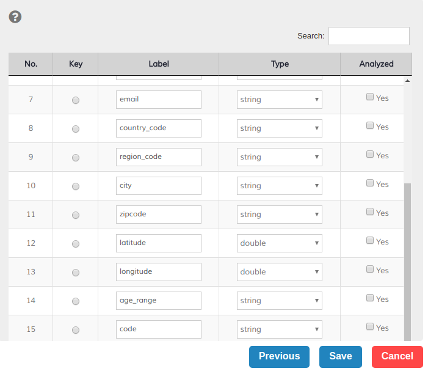Viewport: 428px width, 371px height.
Task: Expand Type dropdown for region_code
Action: [x=279, y=157]
